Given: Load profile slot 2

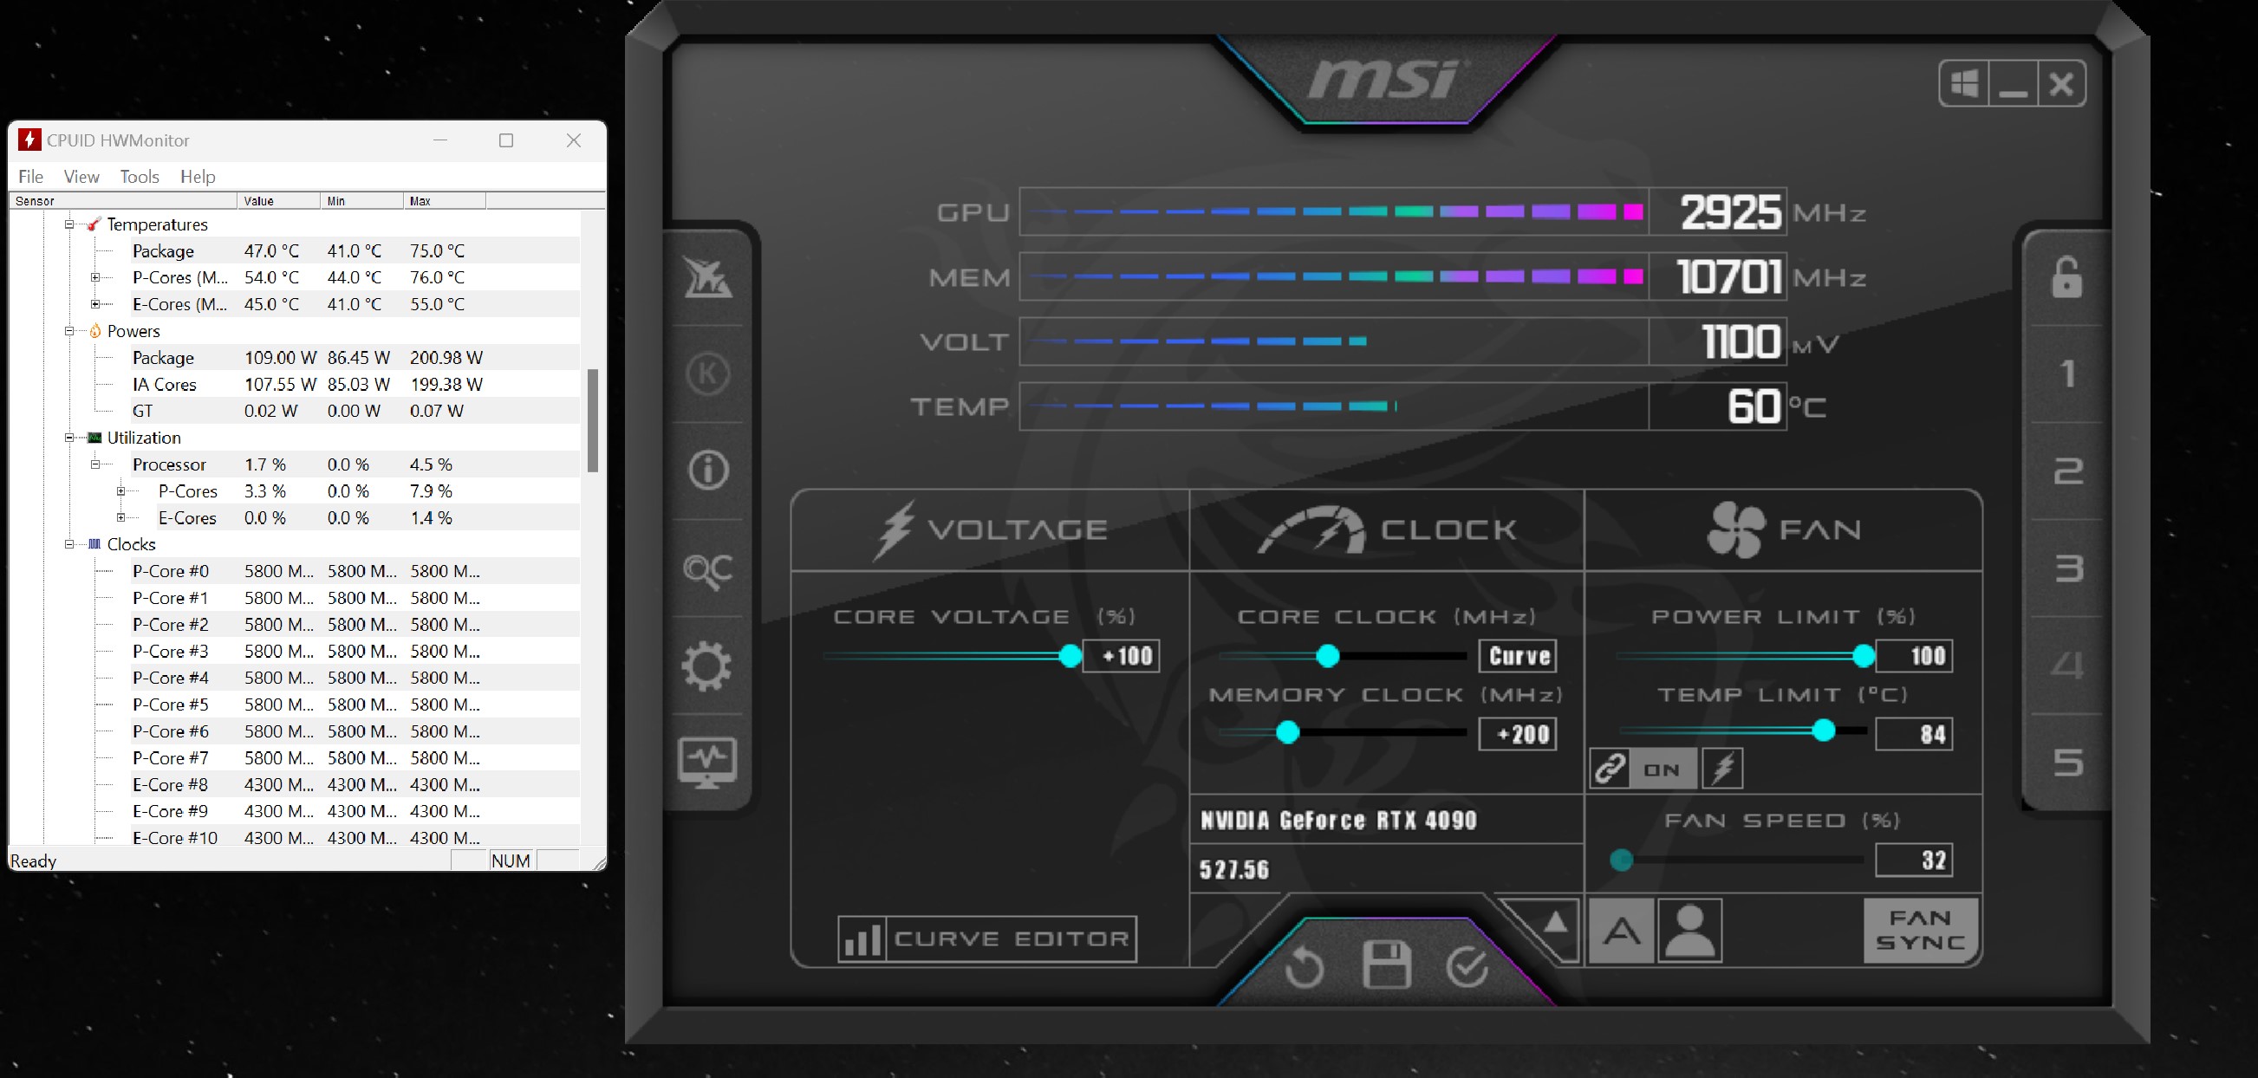Looking at the screenshot, I should [2068, 471].
